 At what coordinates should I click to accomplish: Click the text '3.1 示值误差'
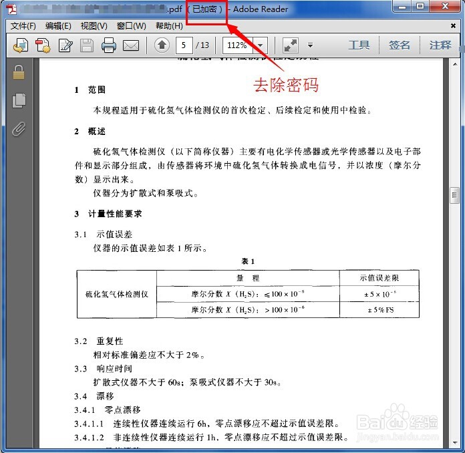[x=103, y=235]
